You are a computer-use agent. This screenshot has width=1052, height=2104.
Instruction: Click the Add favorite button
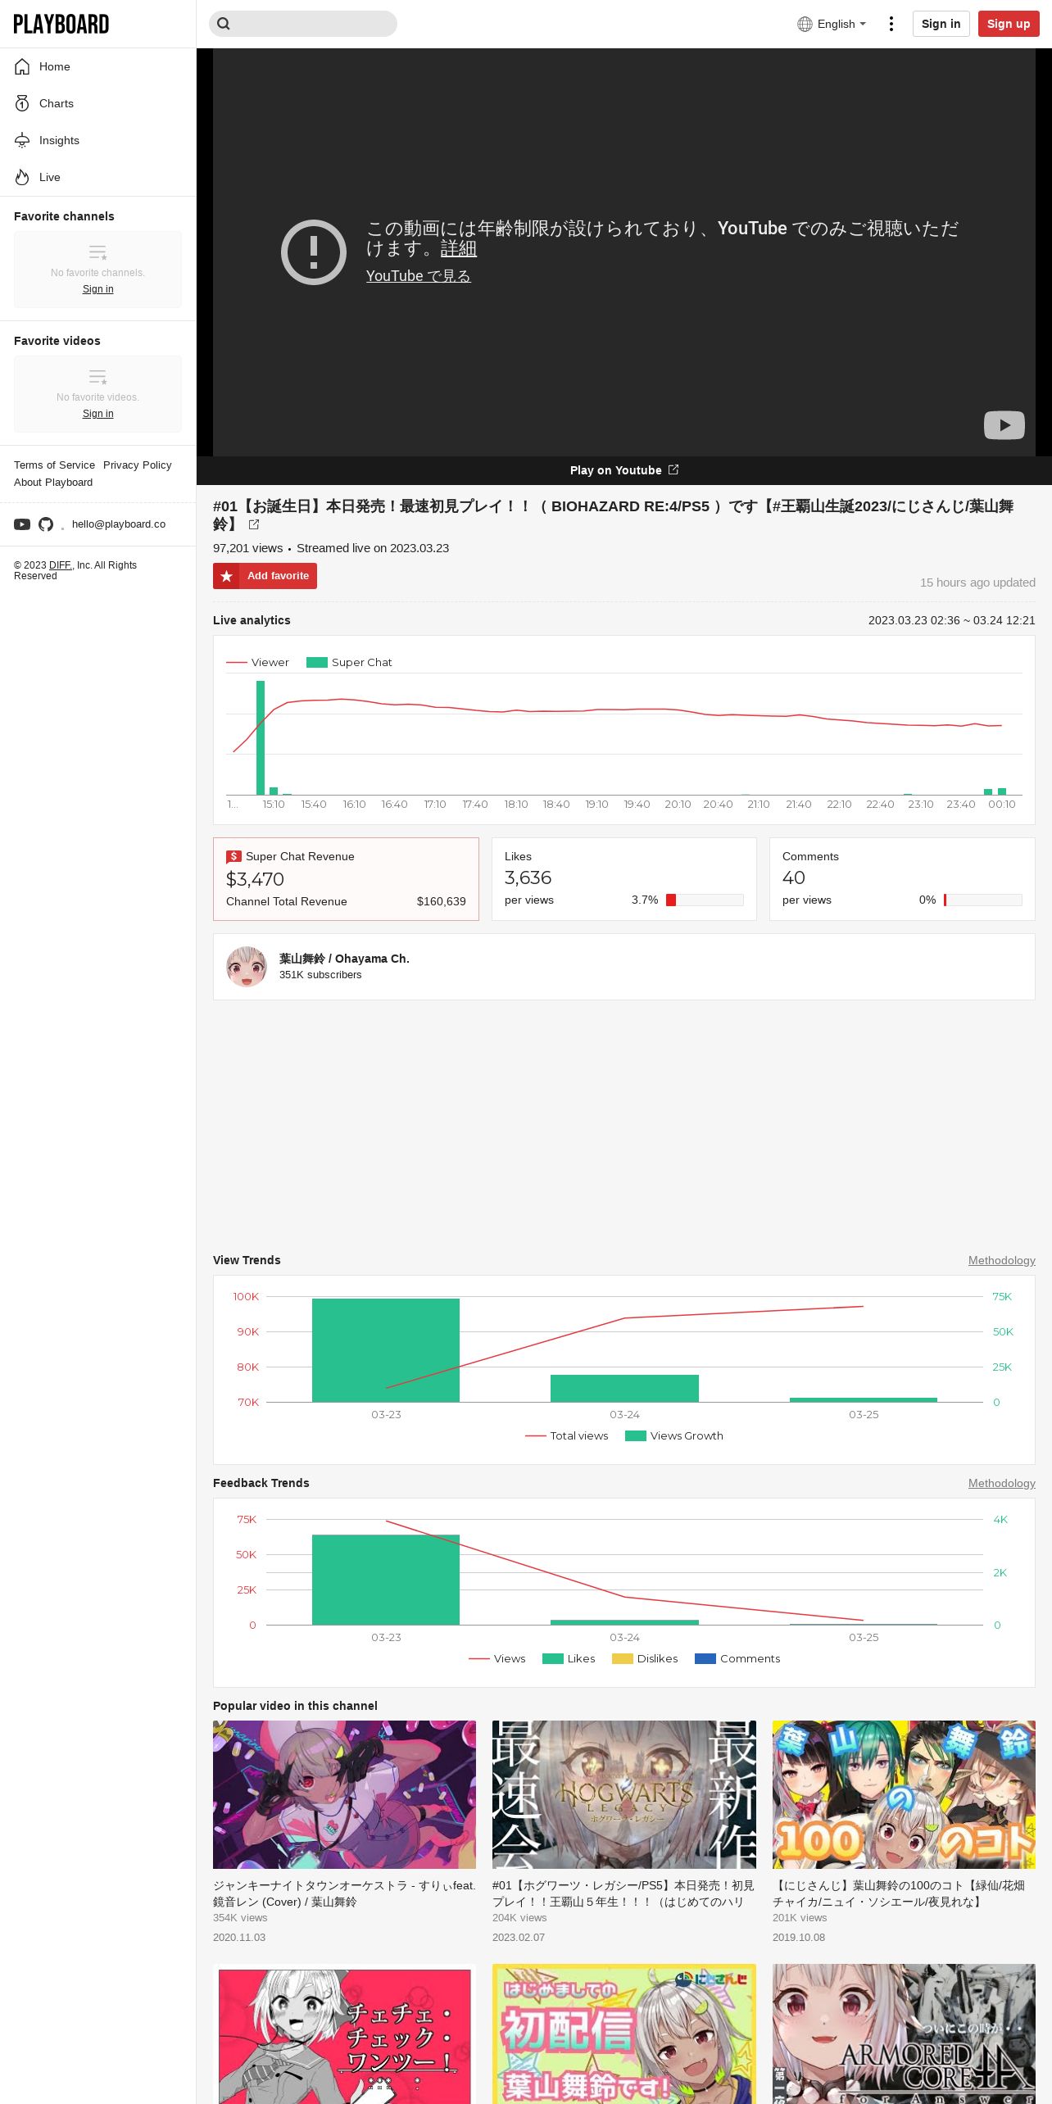(x=265, y=576)
